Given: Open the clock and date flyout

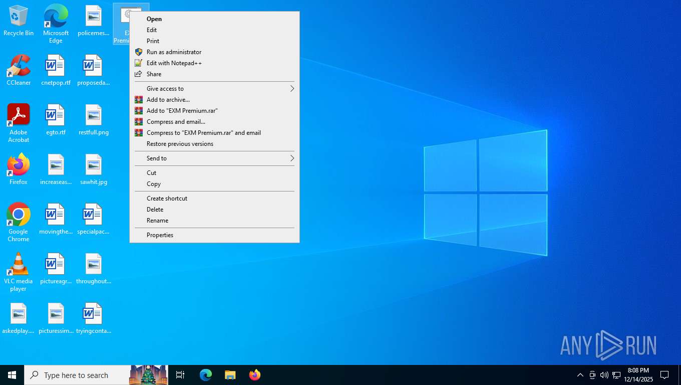Looking at the screenshot, I should [x=638, y=375].
